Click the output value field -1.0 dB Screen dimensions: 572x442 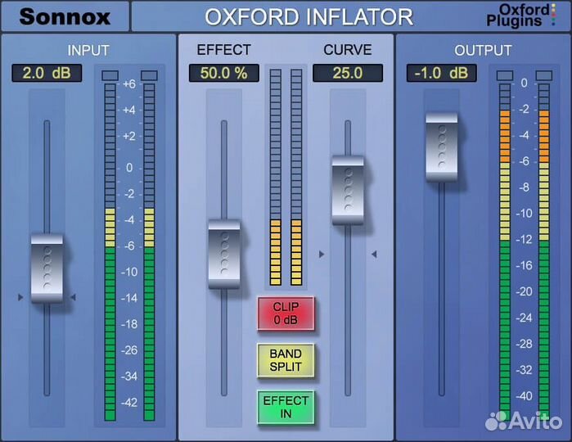442,73
